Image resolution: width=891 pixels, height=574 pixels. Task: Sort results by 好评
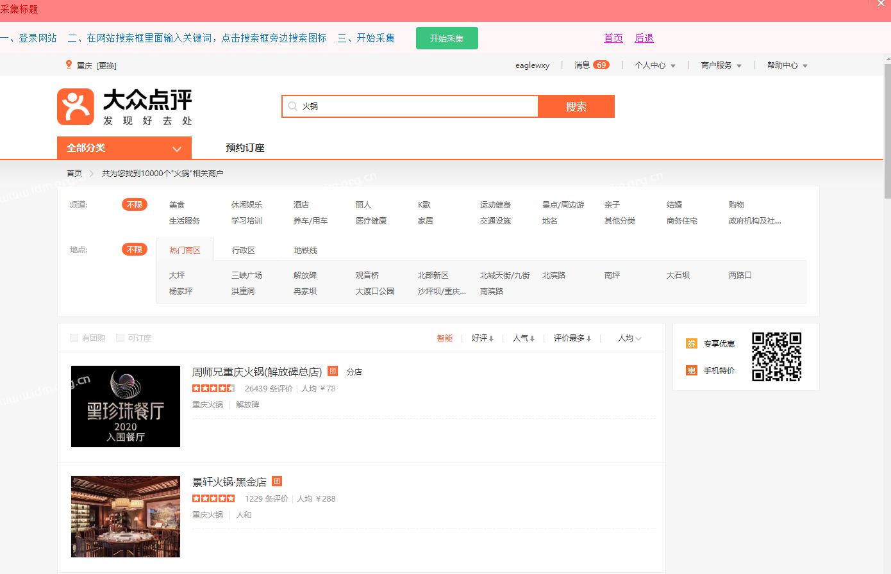coord(483,338)
